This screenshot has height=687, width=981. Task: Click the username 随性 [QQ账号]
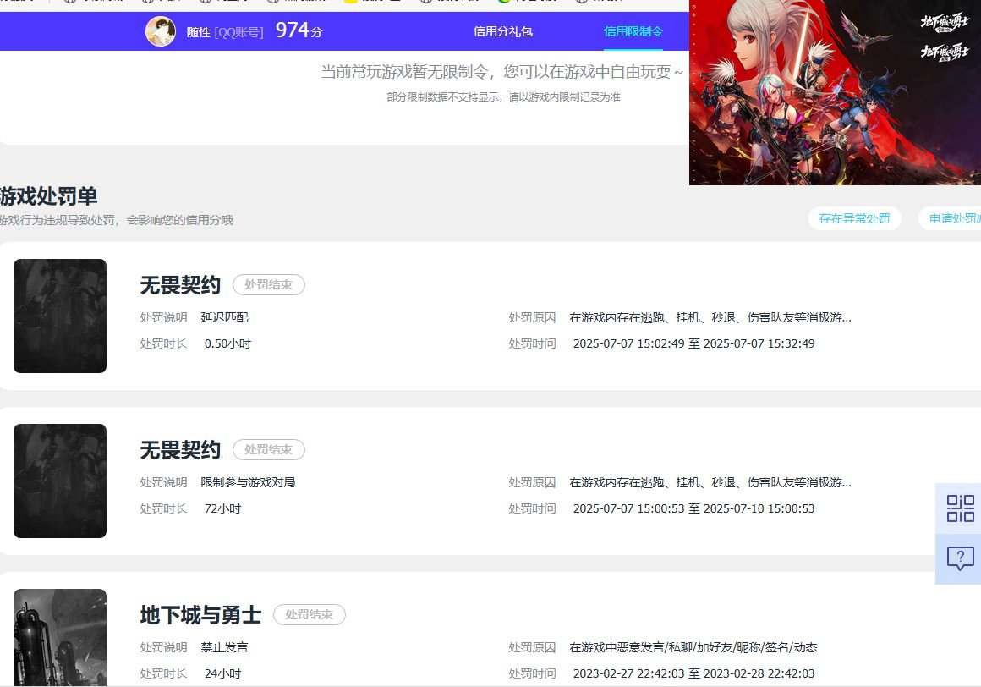click(225, 32)
